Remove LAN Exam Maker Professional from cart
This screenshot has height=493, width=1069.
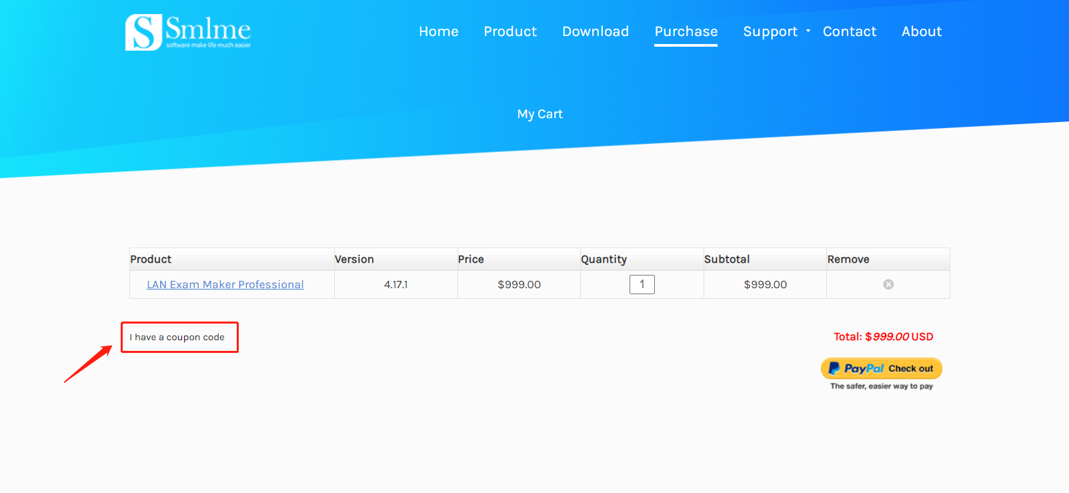click(x=888, y=284)
